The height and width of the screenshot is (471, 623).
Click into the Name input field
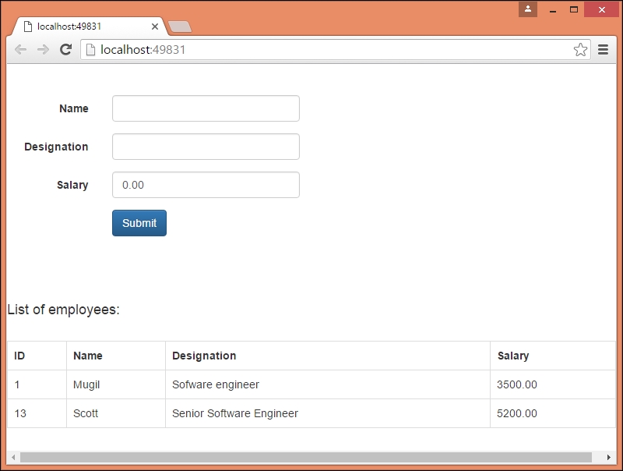click(206, 108)
